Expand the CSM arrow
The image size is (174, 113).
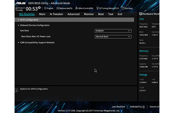pos(18,42)
